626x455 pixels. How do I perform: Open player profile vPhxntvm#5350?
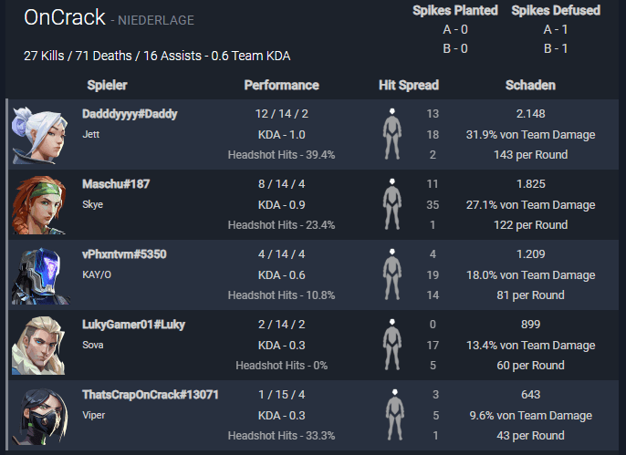[124, 254]
